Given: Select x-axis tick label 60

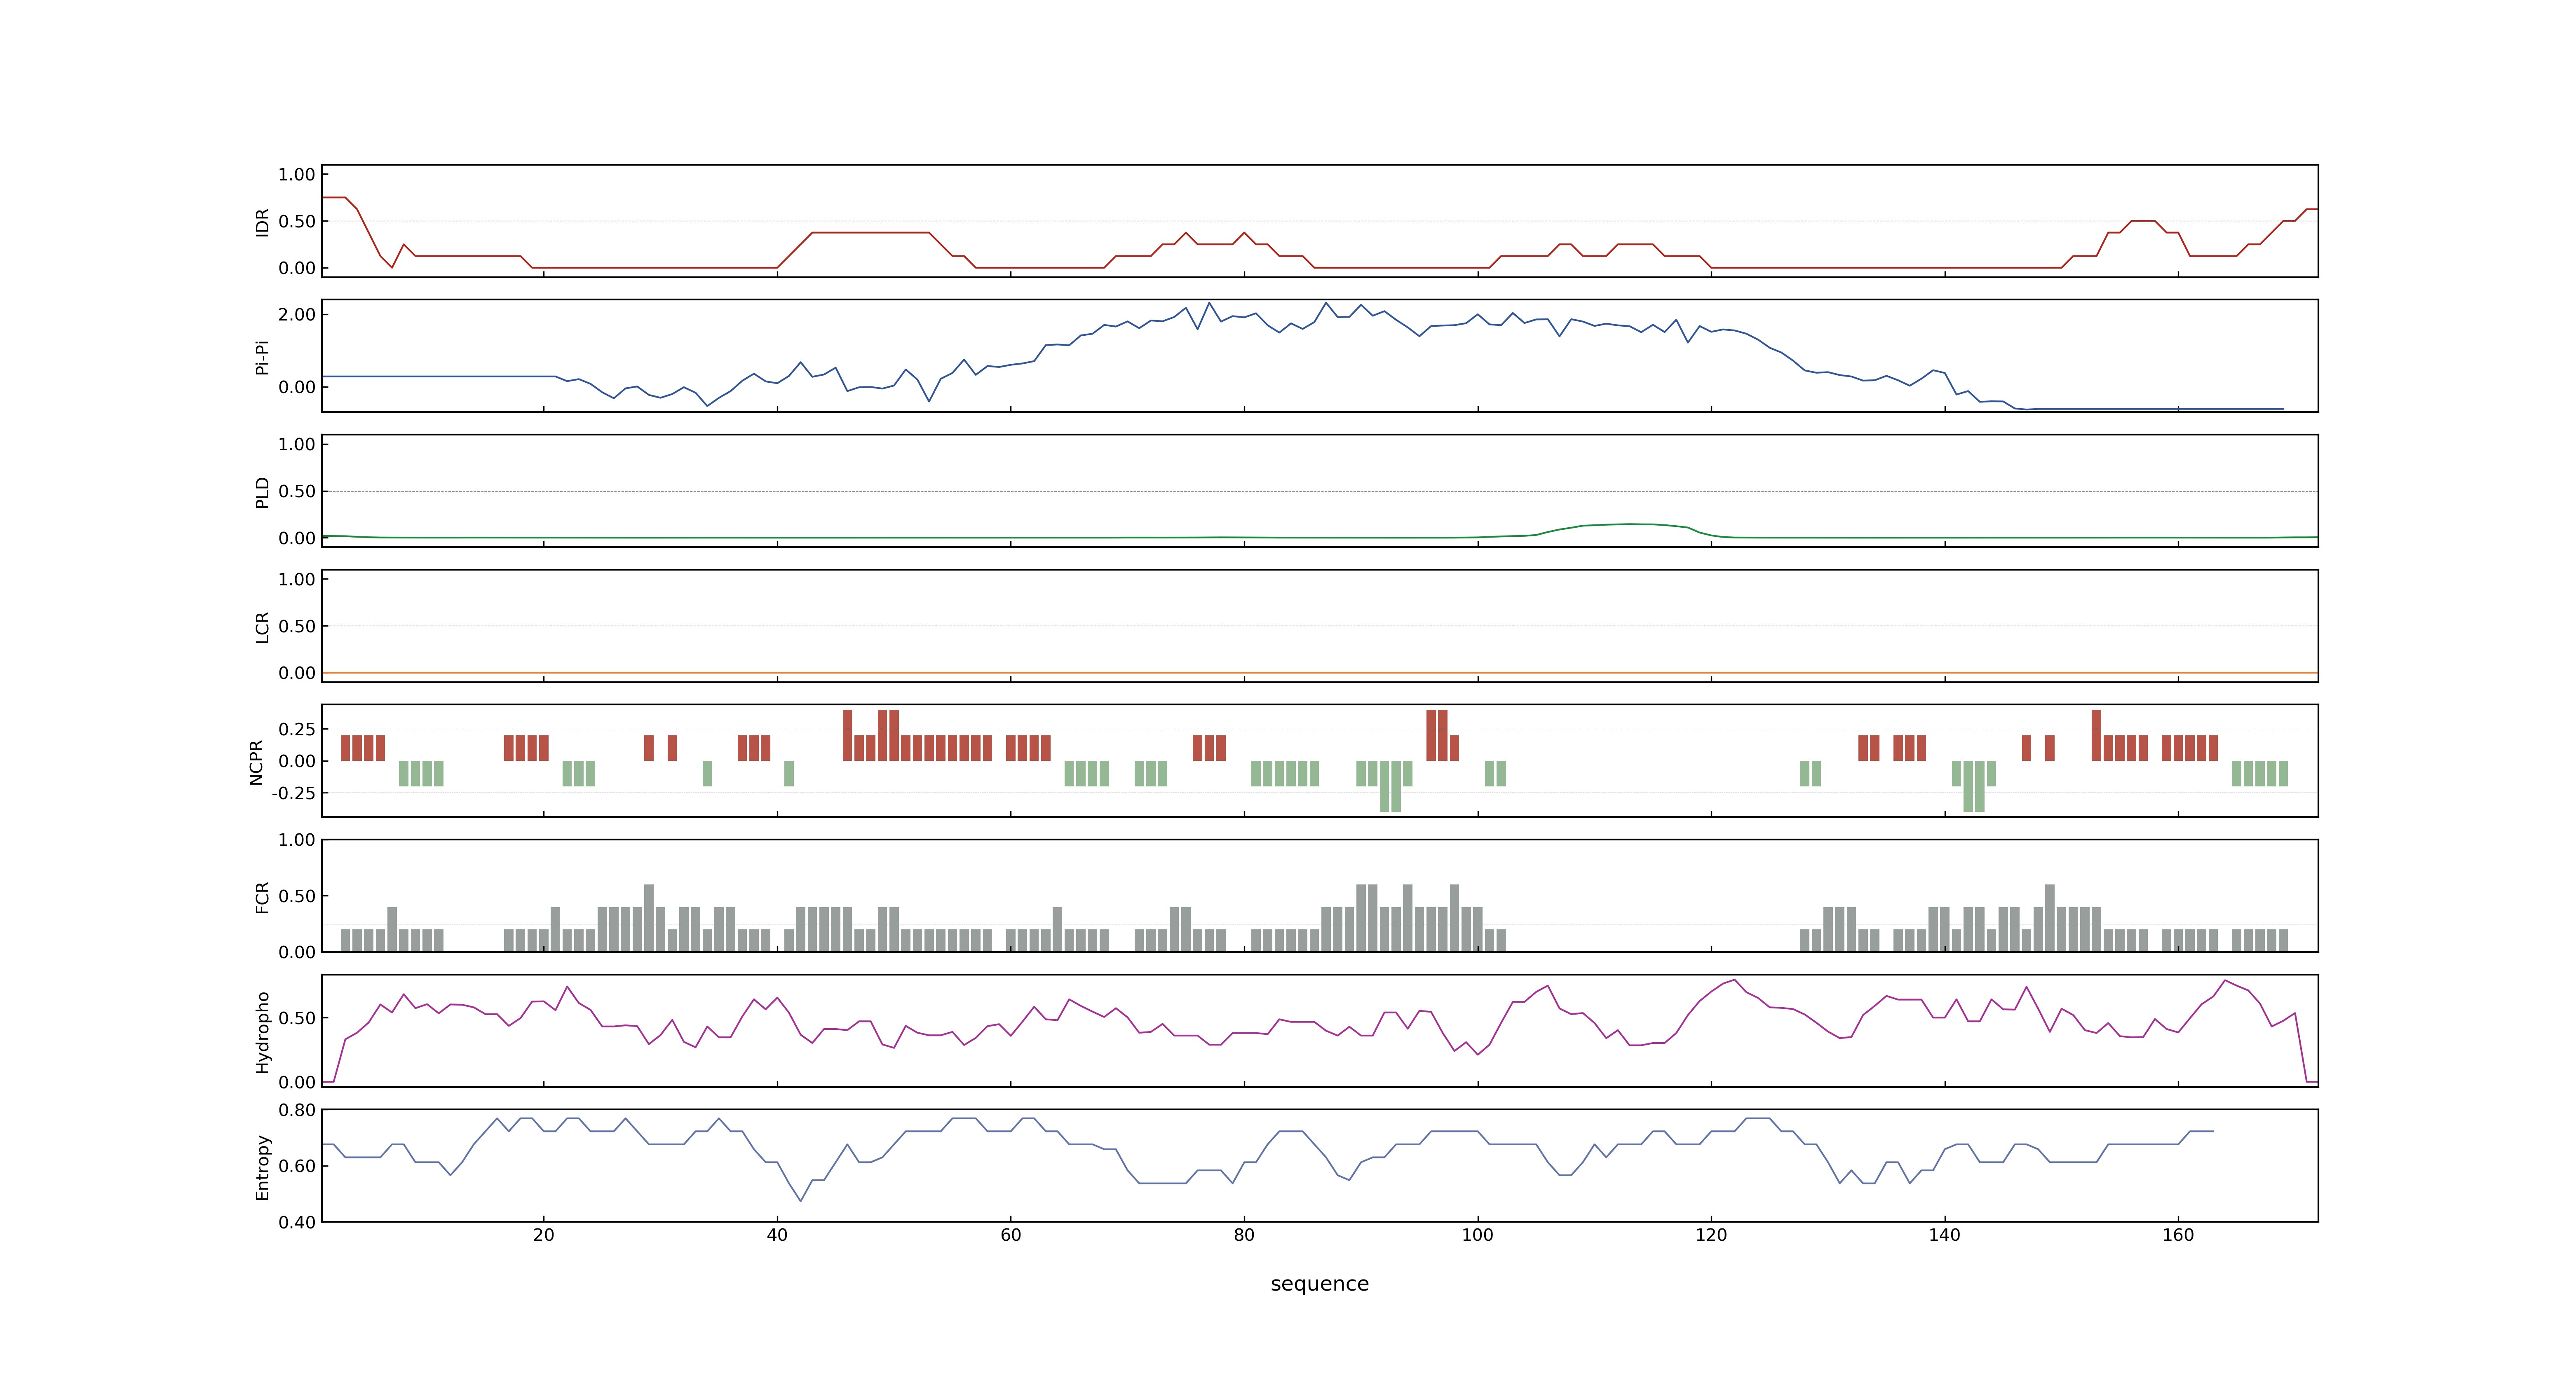Looking at the screenshot, I should [1010, 1234].
